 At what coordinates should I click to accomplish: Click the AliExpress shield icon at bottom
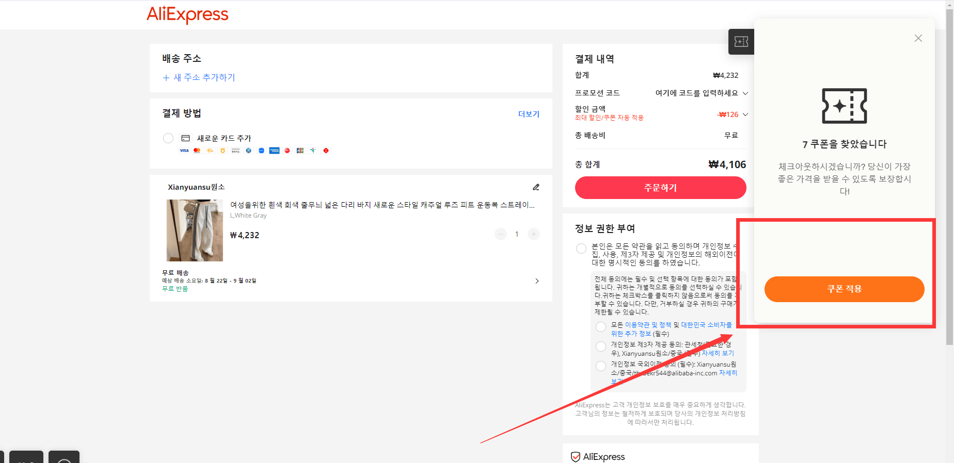coord(576,457)
